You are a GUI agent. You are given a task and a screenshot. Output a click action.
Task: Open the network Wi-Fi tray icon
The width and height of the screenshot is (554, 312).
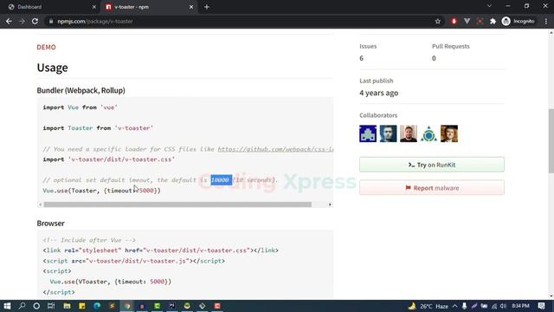click(x=494, y=306)
